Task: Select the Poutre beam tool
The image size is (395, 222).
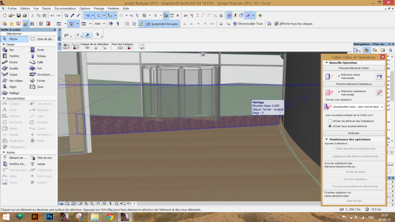Action: tap(14, 62)
